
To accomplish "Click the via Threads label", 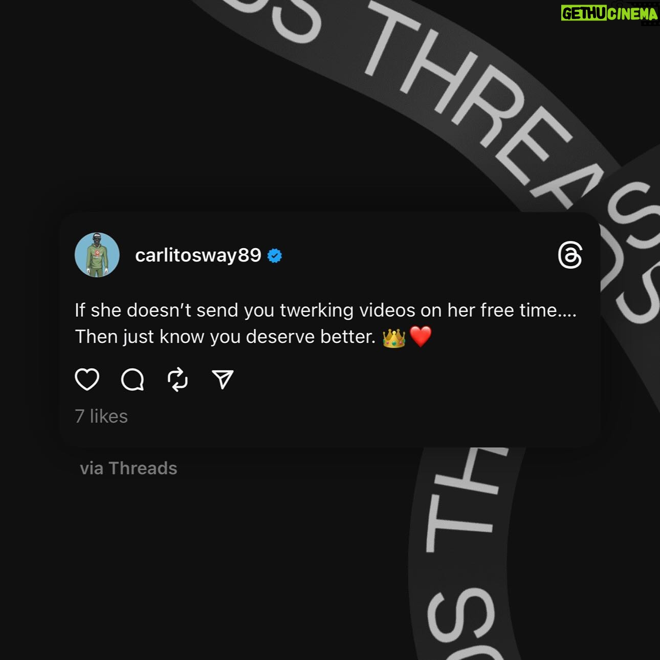I will (x=128, y=468).
